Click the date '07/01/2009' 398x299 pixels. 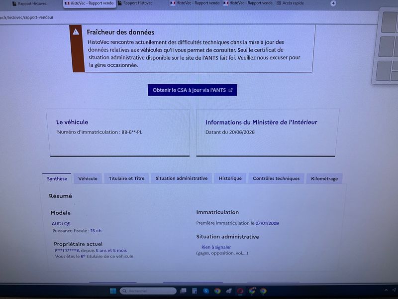267,223
